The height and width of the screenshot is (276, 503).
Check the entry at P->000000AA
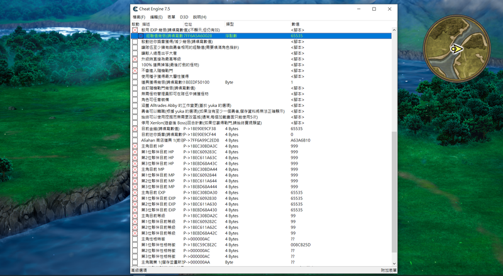click(135, 262)
